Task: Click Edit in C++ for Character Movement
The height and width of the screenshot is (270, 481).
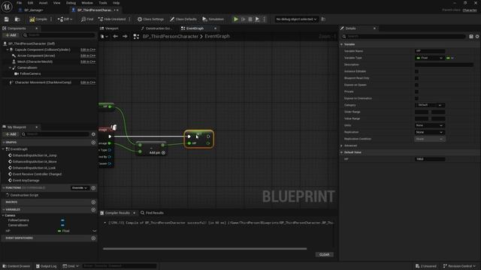Action: (x=88, y=82)
